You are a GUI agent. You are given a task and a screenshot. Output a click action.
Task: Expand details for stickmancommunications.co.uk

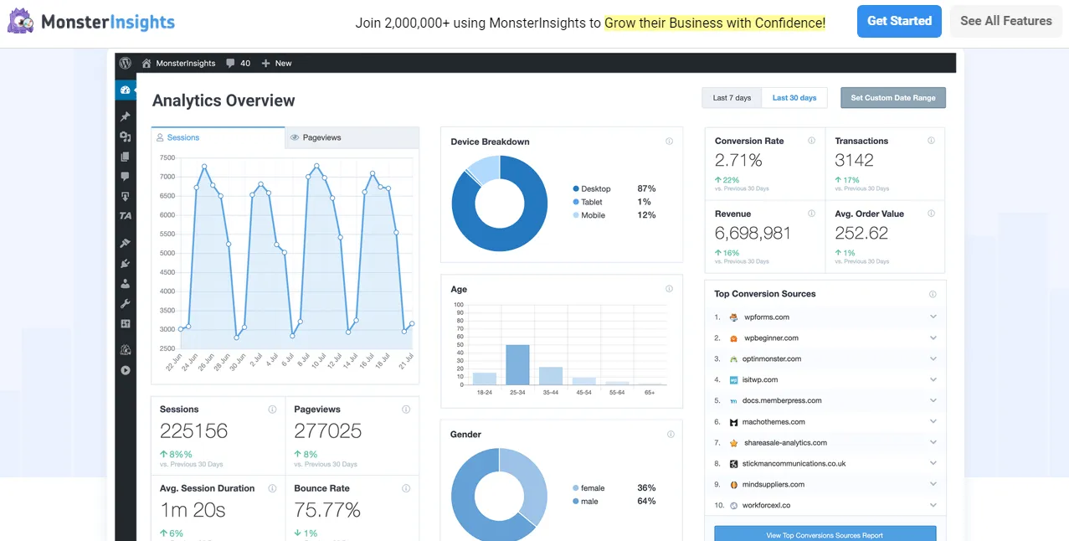pos(933,463)
